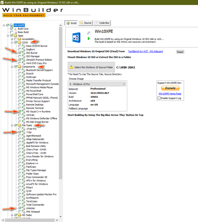This screenshot has height=222, width=198.
Task: Switch to the Script tab
Action: coord(71,23)
